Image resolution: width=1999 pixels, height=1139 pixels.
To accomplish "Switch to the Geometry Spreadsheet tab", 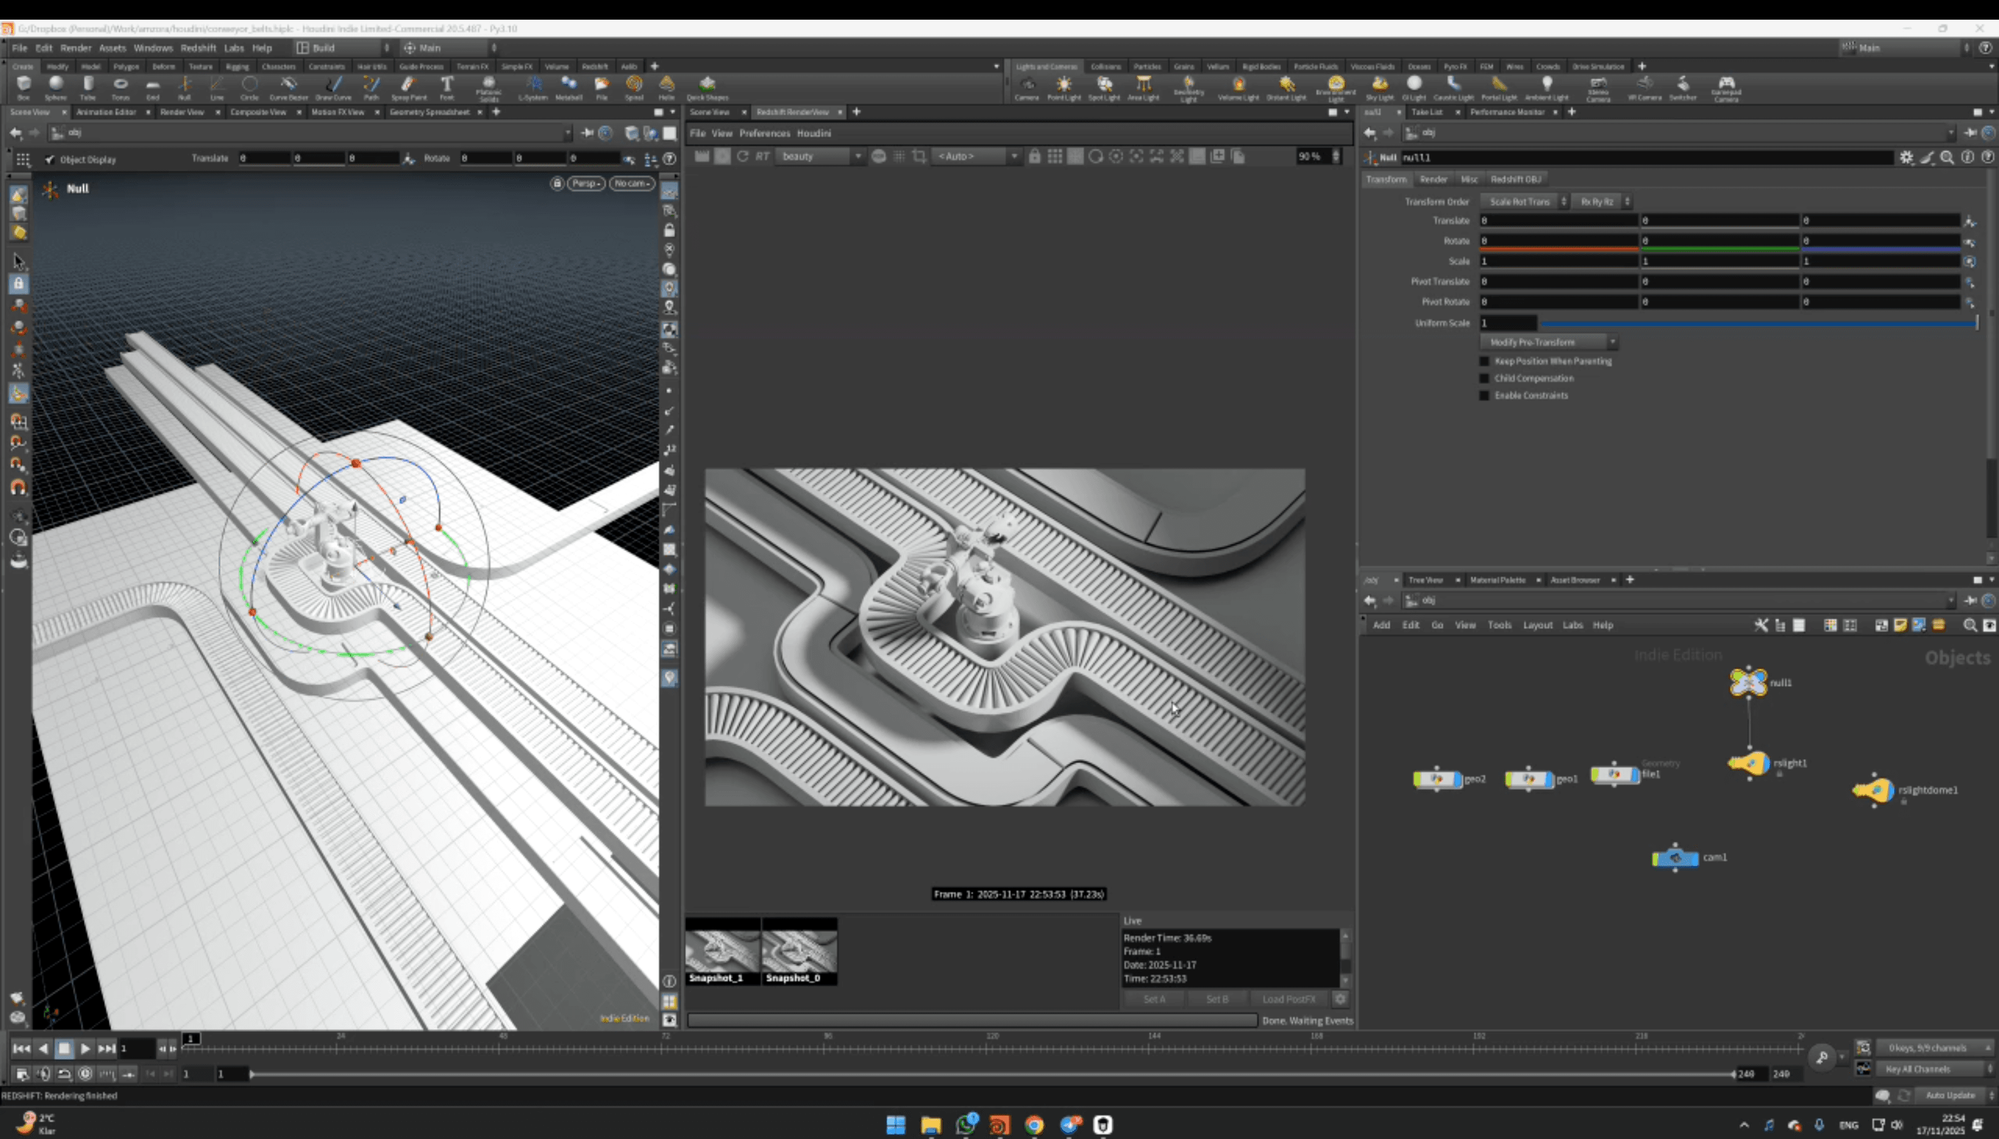I will click(430, 112).
